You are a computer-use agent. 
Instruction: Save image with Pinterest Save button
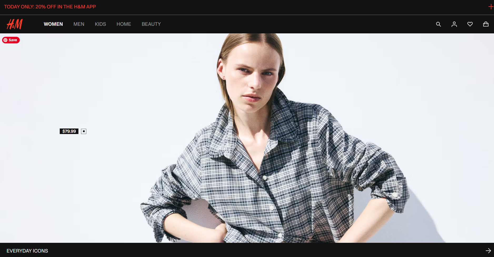coord(11,40)
